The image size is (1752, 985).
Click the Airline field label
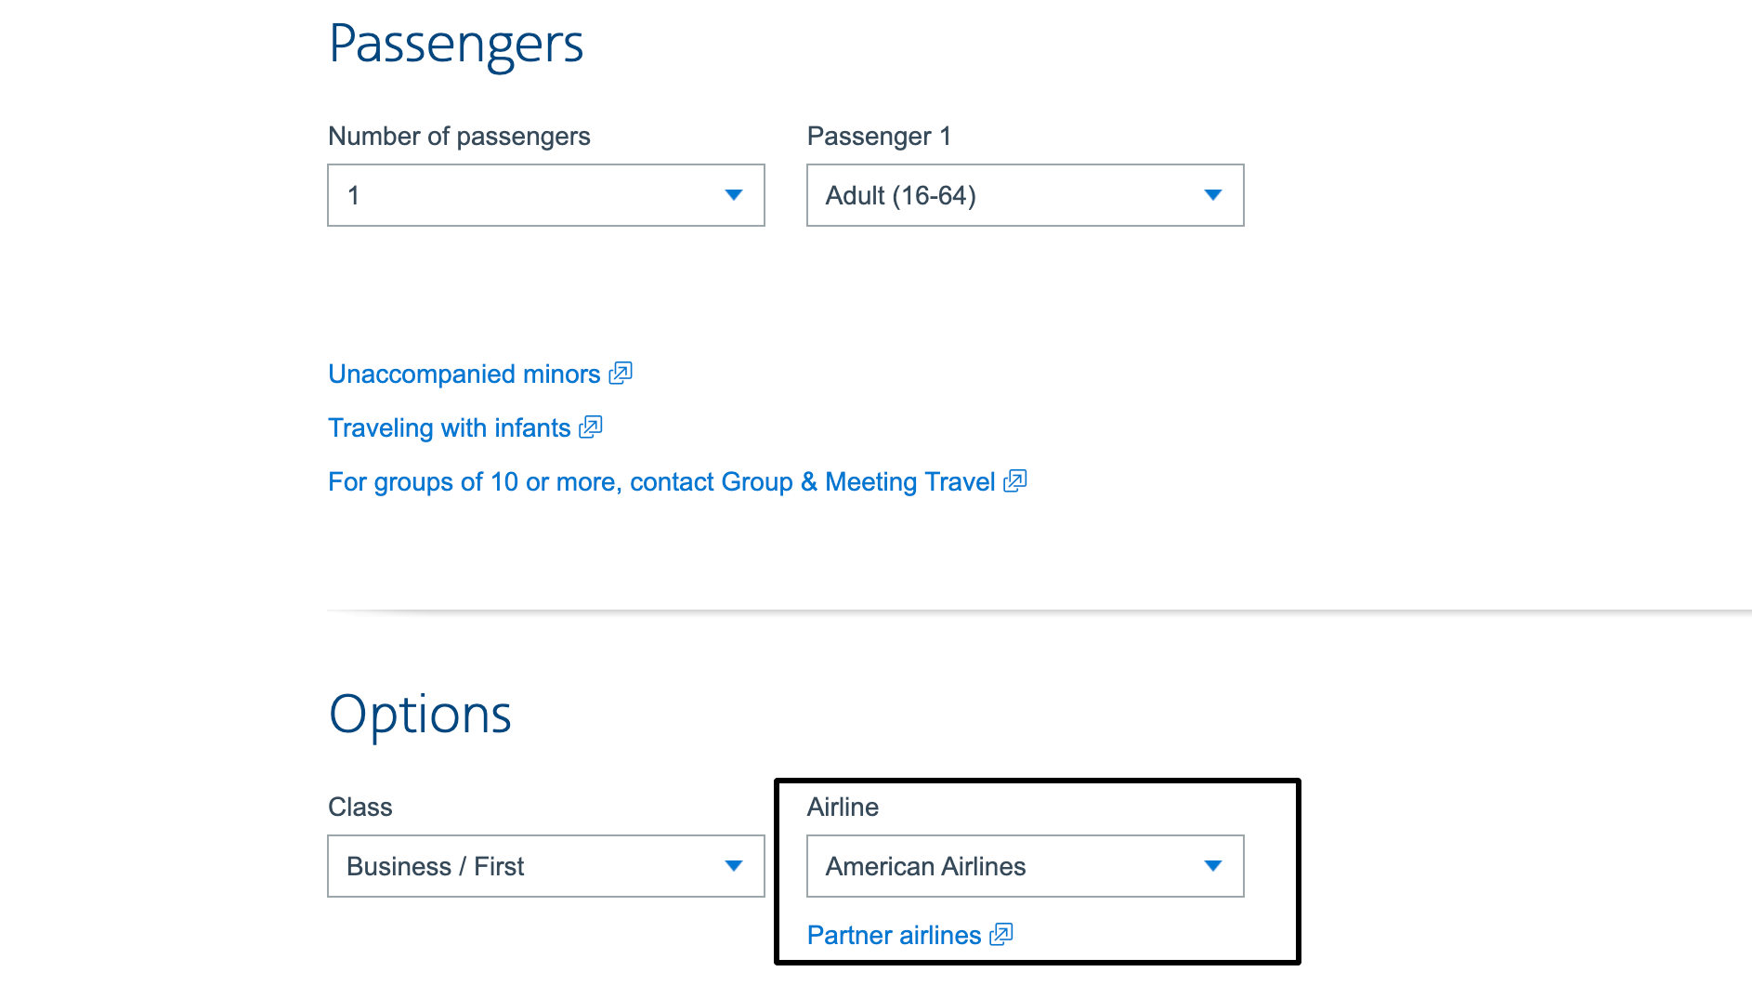coord(843,807)
